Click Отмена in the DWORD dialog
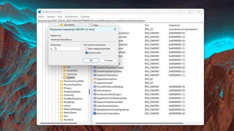 109,60
